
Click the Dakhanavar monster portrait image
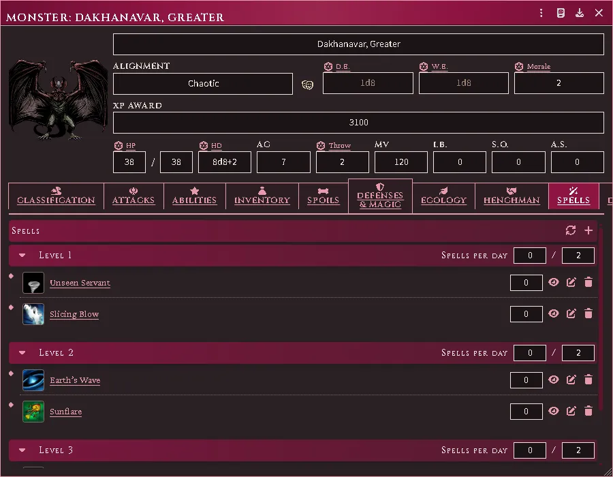pyautogui.click(x=58, y=99)
